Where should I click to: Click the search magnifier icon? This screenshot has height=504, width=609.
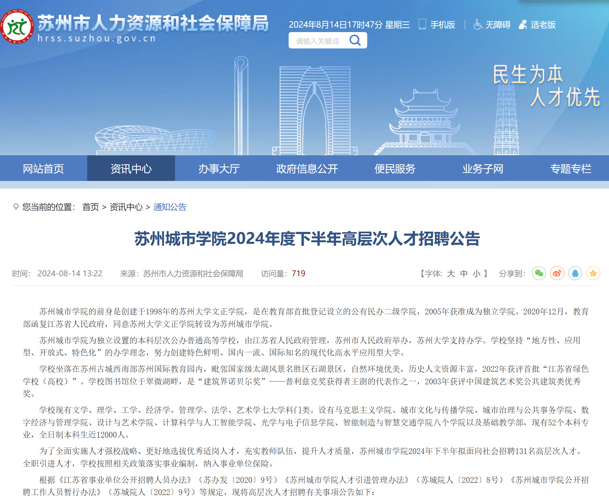coord(355,41)
